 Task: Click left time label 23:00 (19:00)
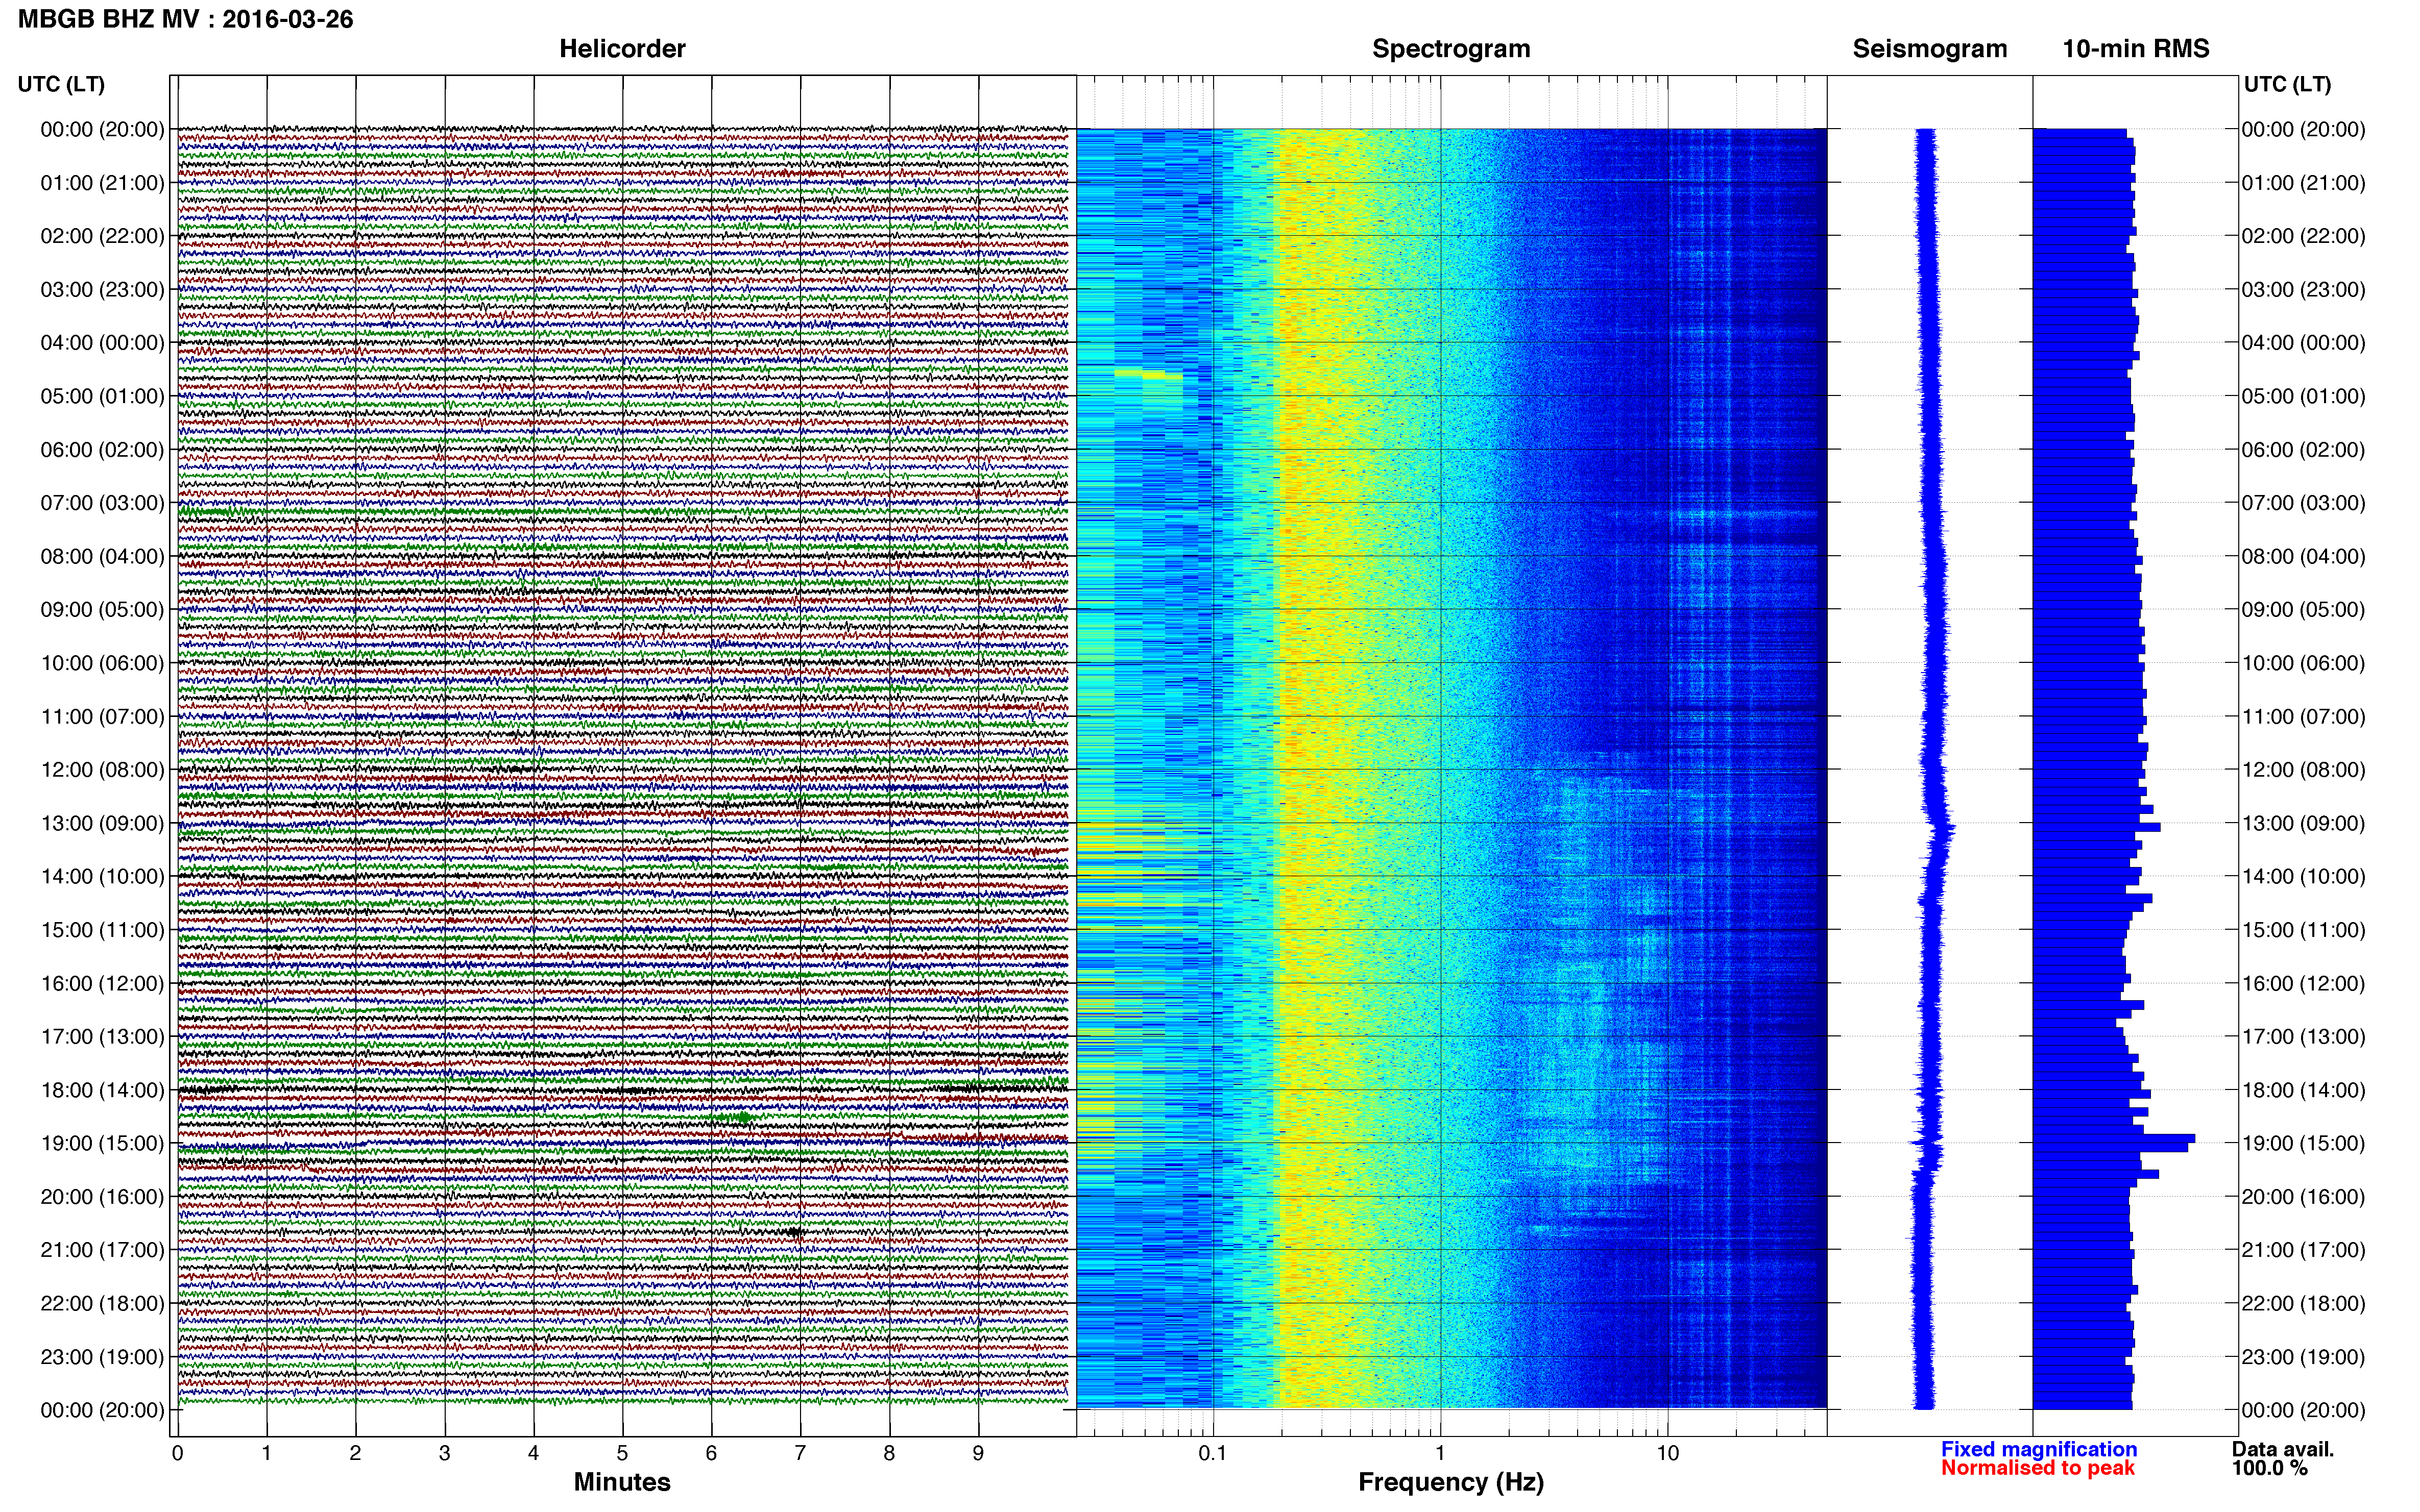pyautogui.click(x=102, y=1357)
